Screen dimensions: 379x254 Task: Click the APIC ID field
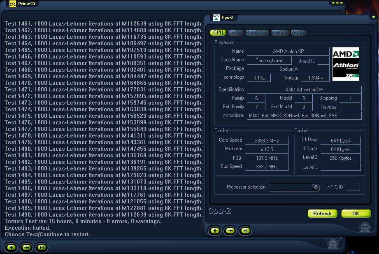[x=353, y=187]
